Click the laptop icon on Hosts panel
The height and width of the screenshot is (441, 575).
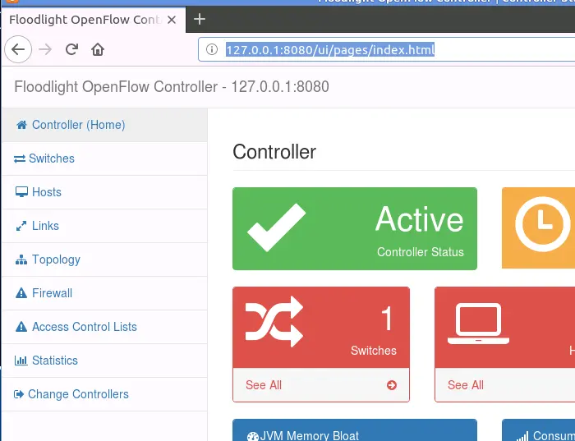click(479, 324)
